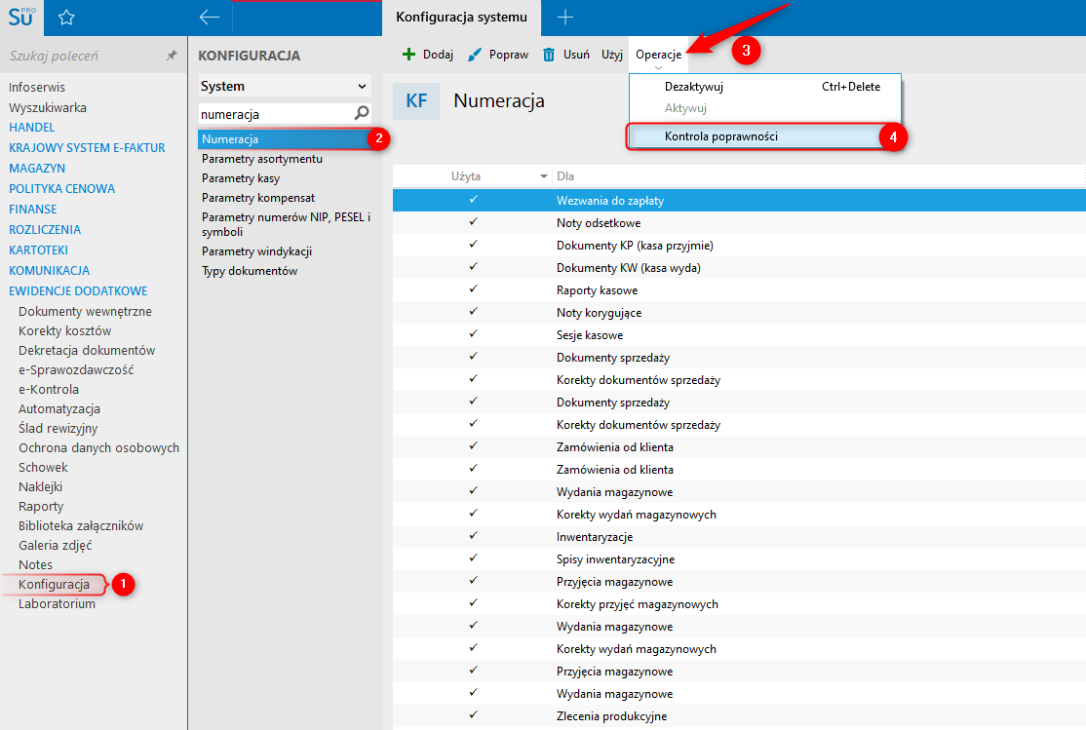Open Biblioteka załączników sidebar item
Screen dimensions: 1086x730
click(81, 525)
